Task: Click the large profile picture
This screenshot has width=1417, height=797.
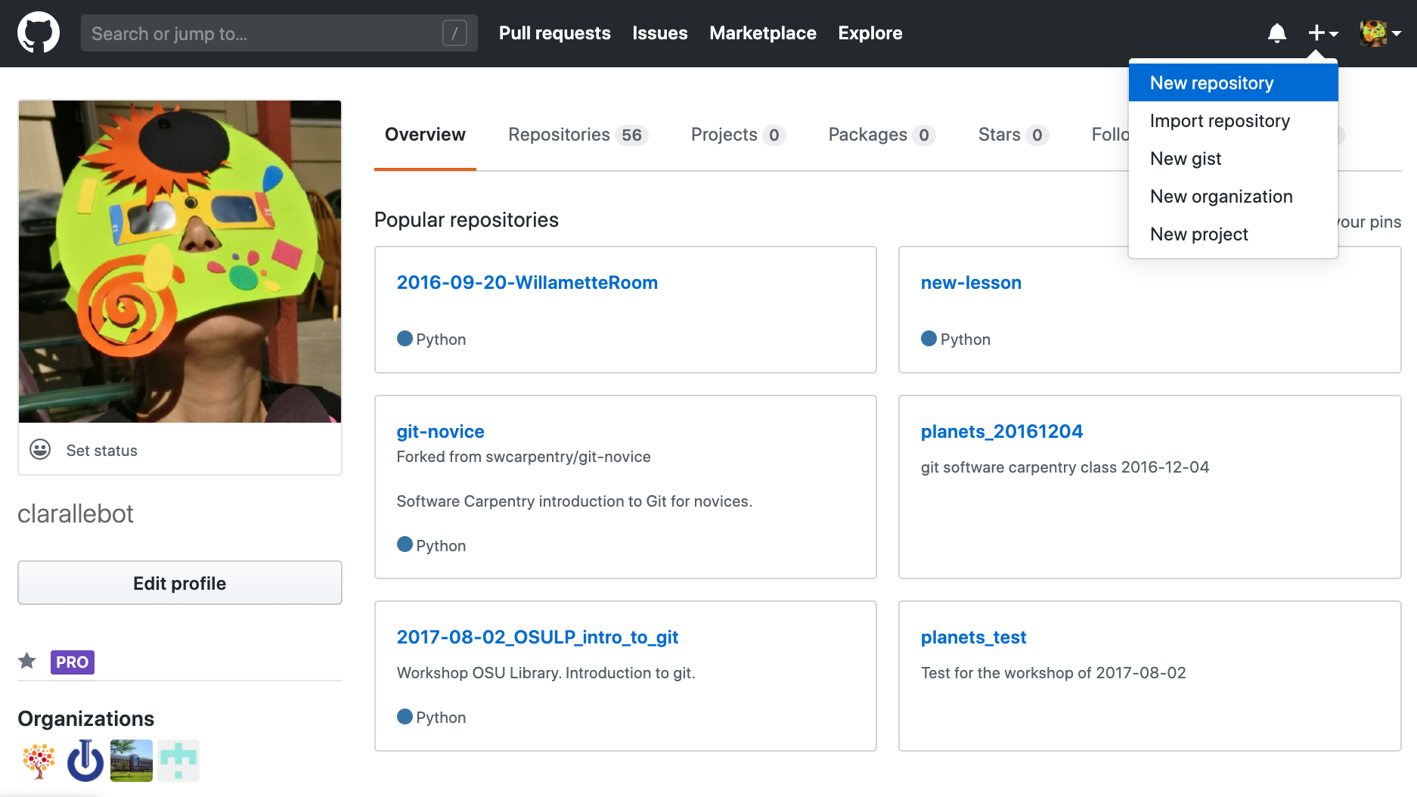Action: [x=180, y=262]
